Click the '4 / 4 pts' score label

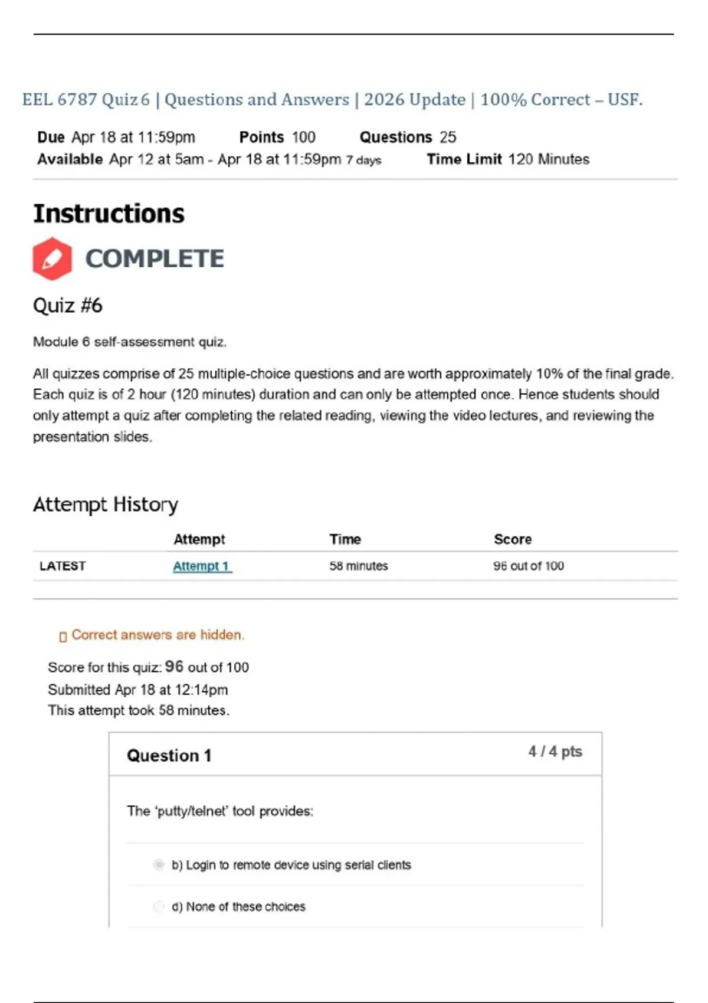(x=555, y=752)
